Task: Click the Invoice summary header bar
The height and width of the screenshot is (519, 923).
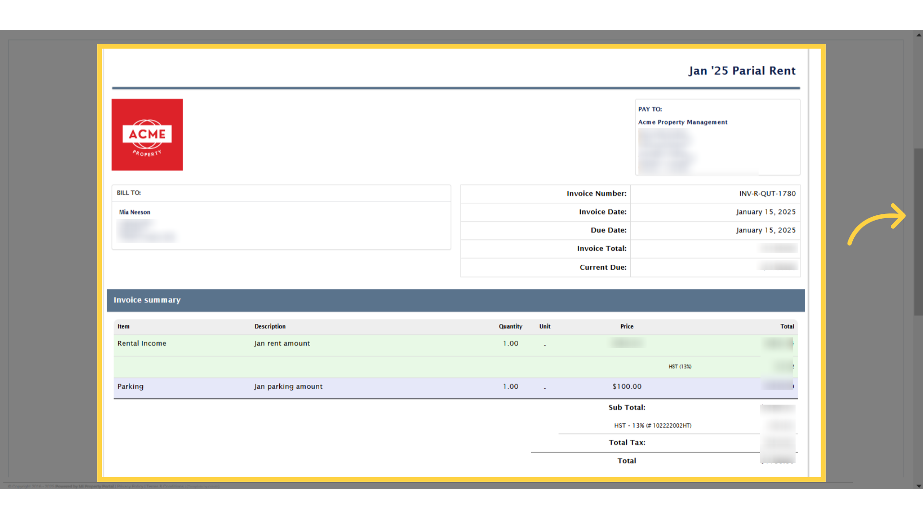Action: [x=456, y=300]
